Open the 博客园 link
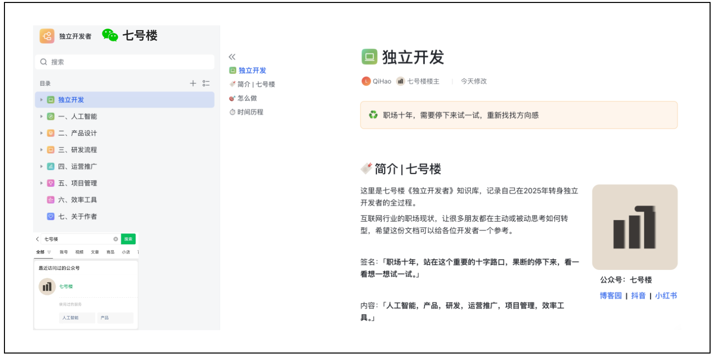Screen dimensions: 717x355 (611, 296)
